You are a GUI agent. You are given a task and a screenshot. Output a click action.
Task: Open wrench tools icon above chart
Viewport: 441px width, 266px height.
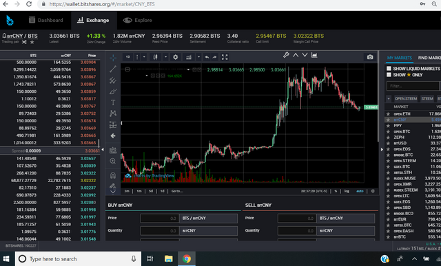(287, 55)
